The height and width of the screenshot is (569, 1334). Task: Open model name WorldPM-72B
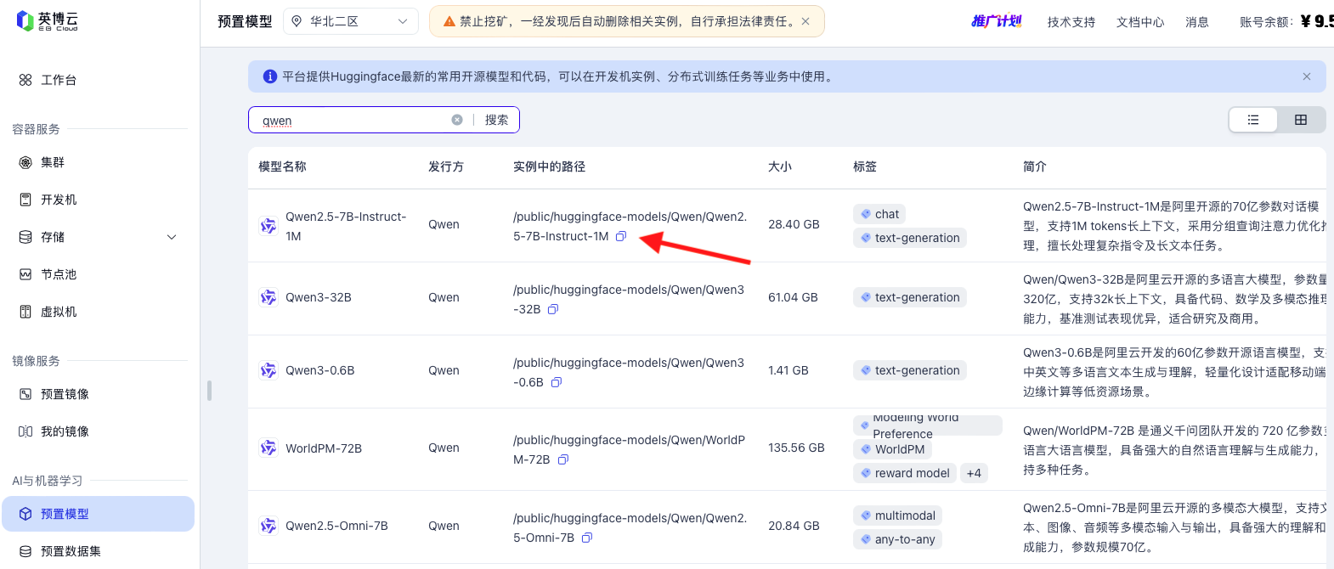tap(324, 448)
